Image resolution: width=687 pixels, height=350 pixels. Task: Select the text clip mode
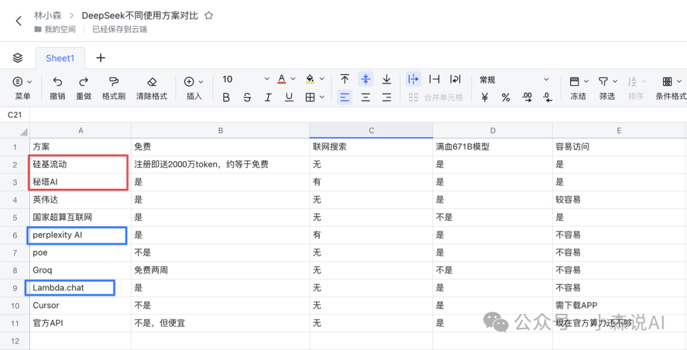[434, 79]
